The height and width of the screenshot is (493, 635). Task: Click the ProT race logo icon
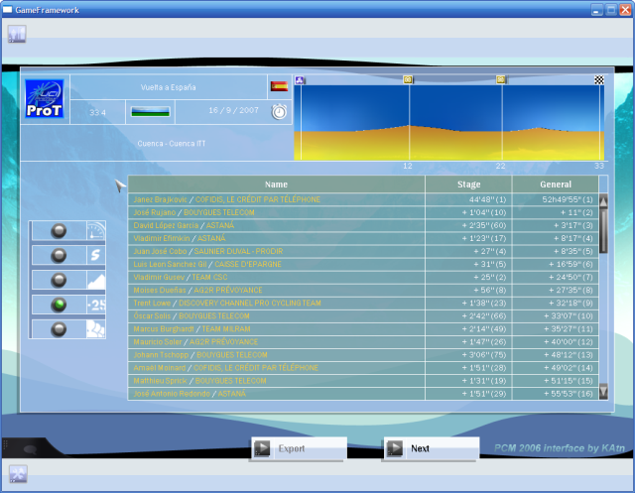click(x=45, y=99)
